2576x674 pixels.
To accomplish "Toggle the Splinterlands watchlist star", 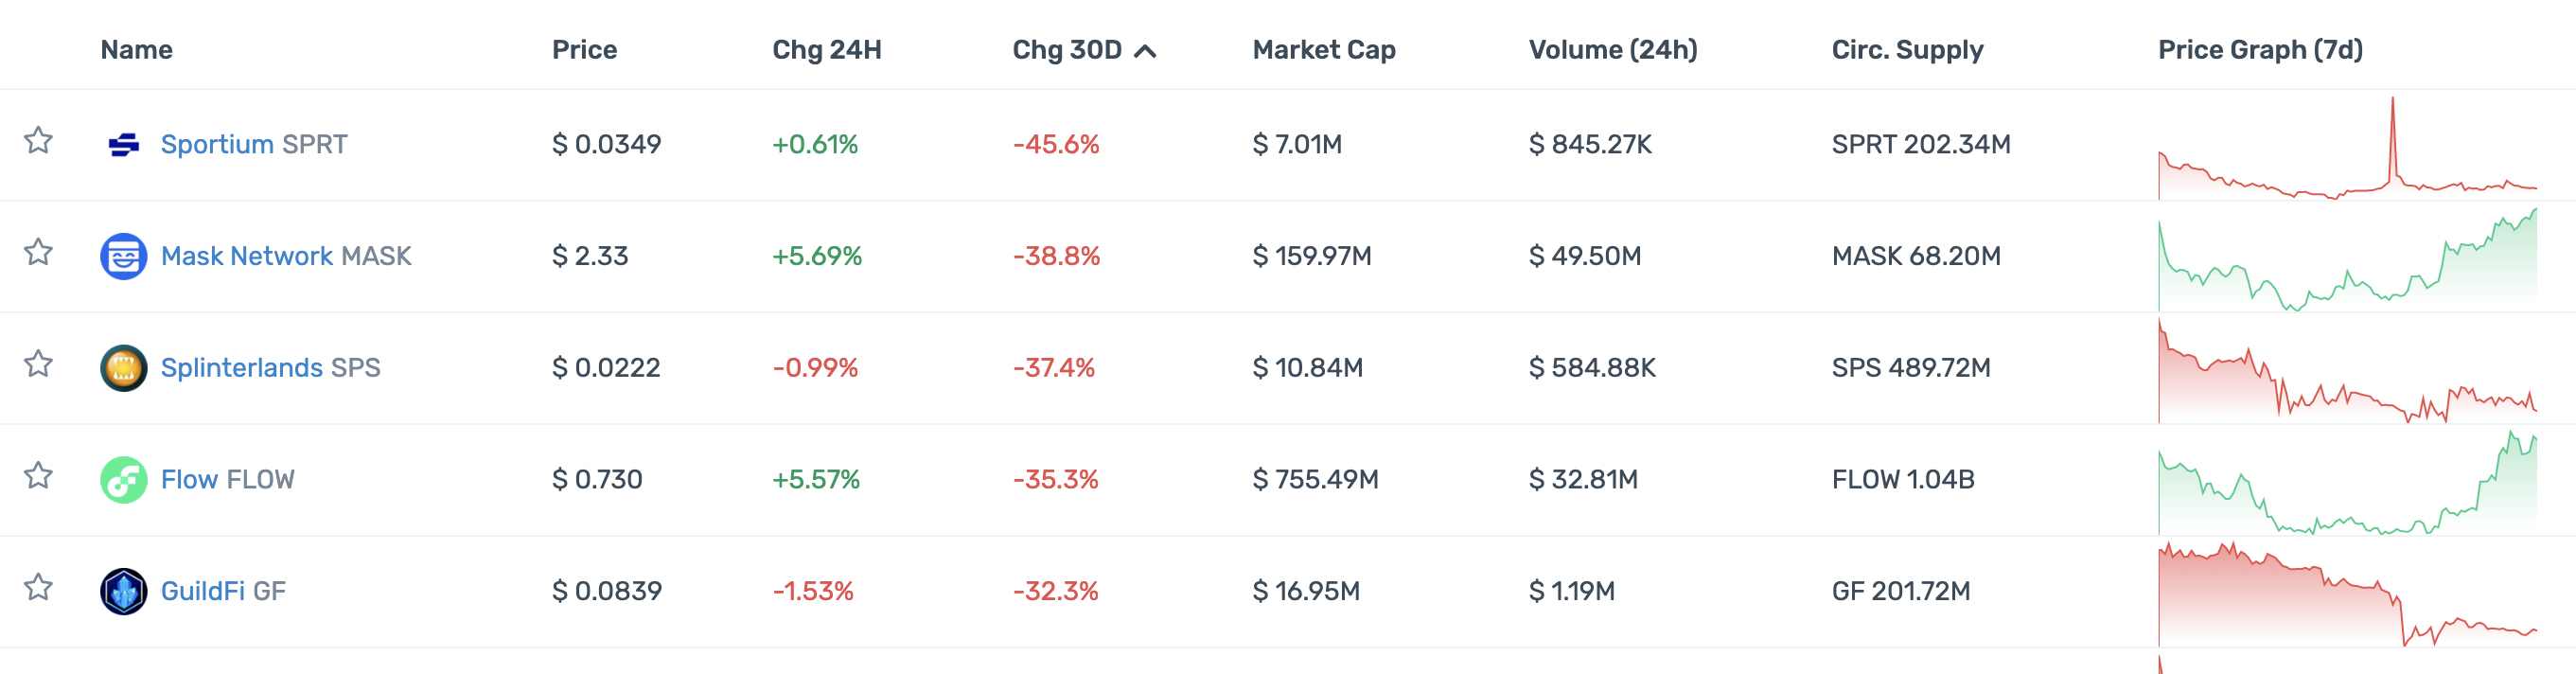I will (x=38, y=364).
